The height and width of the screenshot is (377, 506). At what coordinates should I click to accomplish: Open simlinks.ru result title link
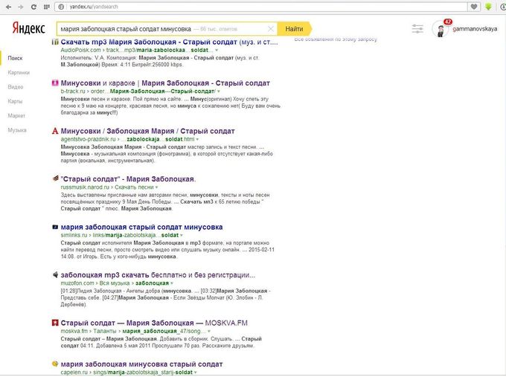pos(141,227)
